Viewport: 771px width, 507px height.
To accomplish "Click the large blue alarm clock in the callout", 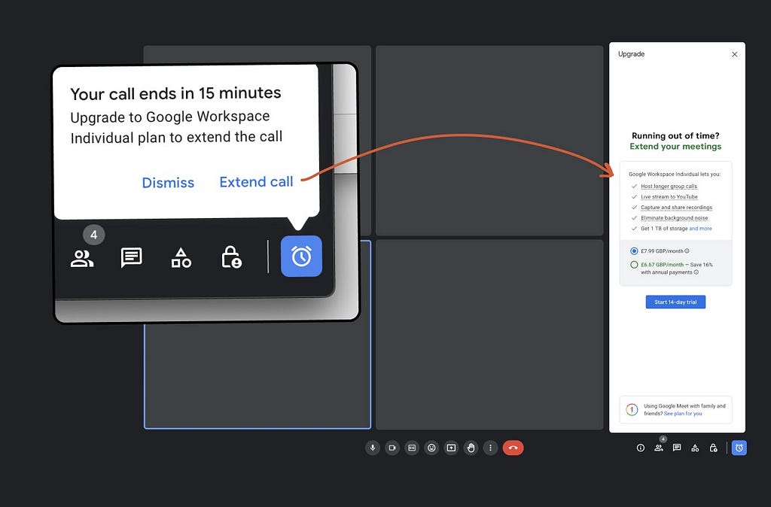I will click(x=301, y=256).
